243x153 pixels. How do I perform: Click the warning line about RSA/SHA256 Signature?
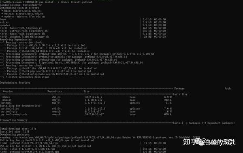100,137
